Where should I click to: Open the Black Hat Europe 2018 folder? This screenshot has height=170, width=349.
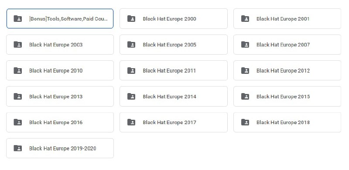tap(287, 122)
